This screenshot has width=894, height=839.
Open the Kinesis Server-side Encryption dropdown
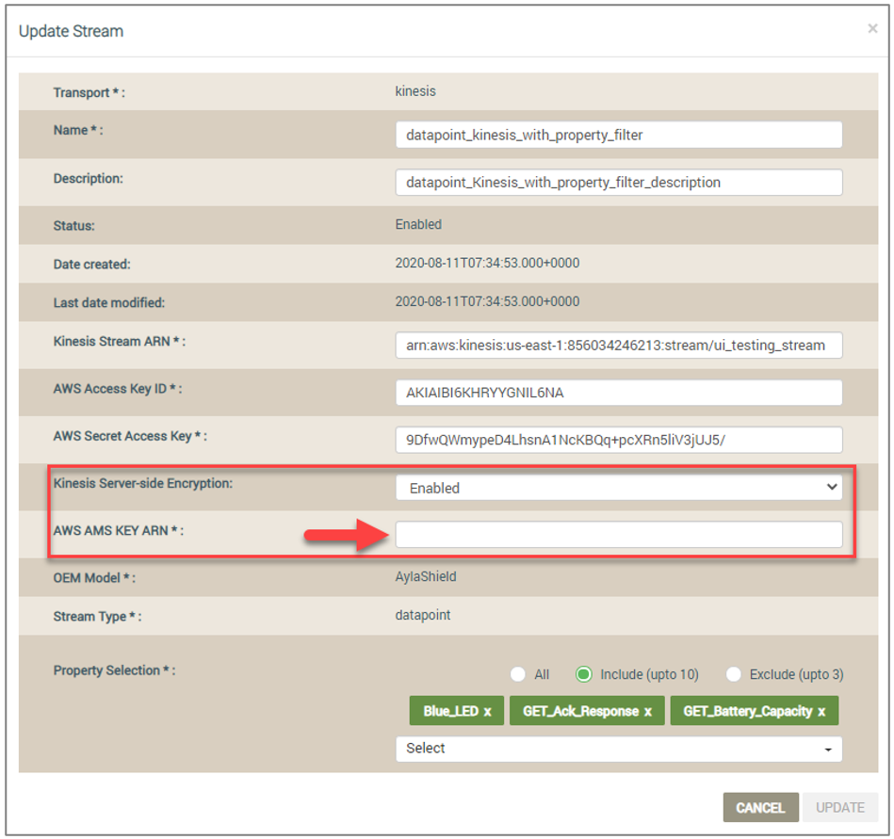coord(619,488)
